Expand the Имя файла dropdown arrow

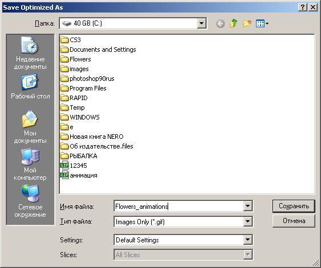point(247,206)
